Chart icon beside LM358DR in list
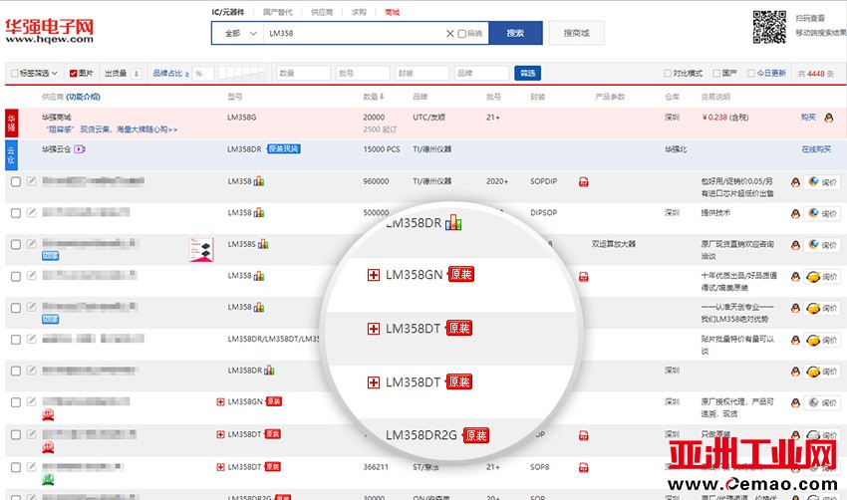Screen dimensions: 847x500 click(x=269, y=371)
